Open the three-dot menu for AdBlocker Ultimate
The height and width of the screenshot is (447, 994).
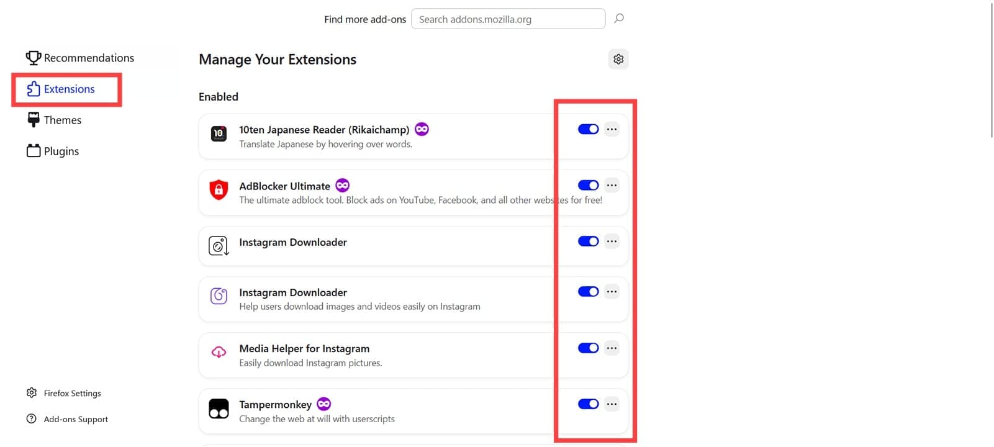click(x=612, y=185)
